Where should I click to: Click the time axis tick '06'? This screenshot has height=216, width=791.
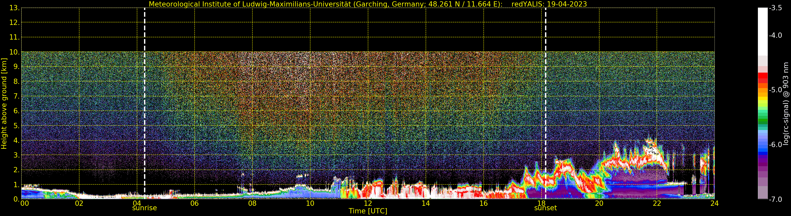tap(194, 203)
